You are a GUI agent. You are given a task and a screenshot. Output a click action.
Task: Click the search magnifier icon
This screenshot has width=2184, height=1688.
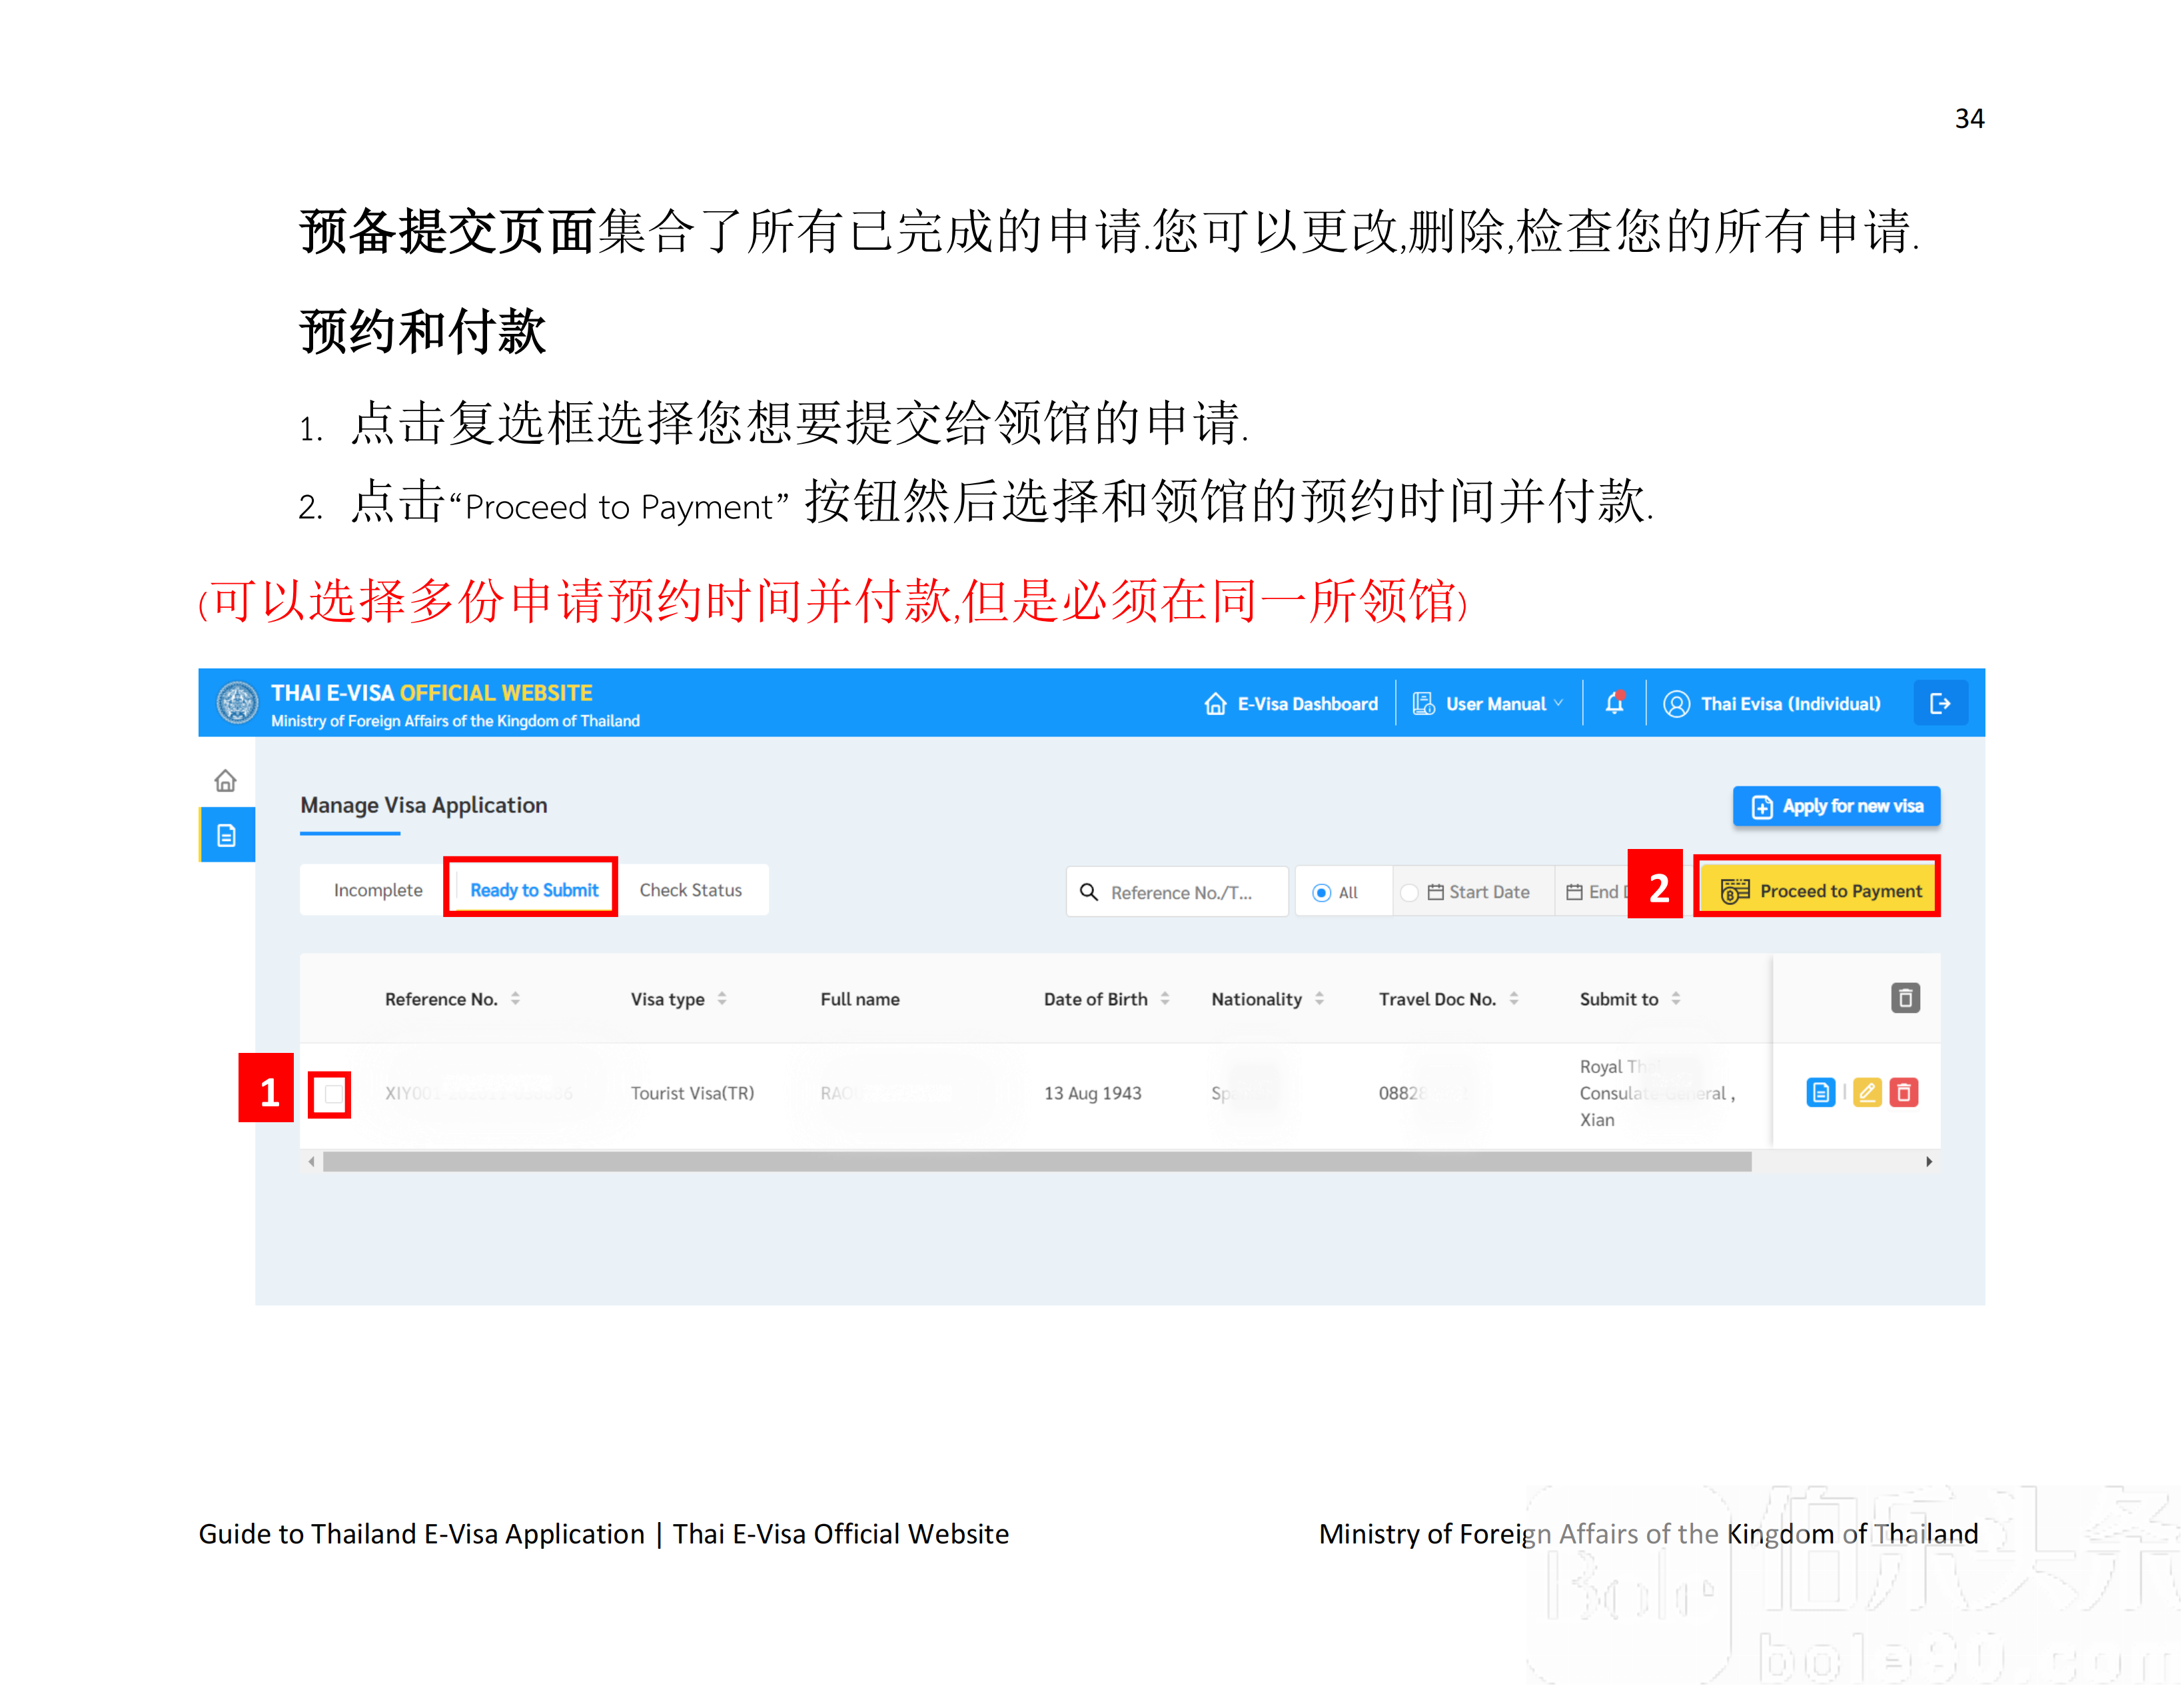1090,891
